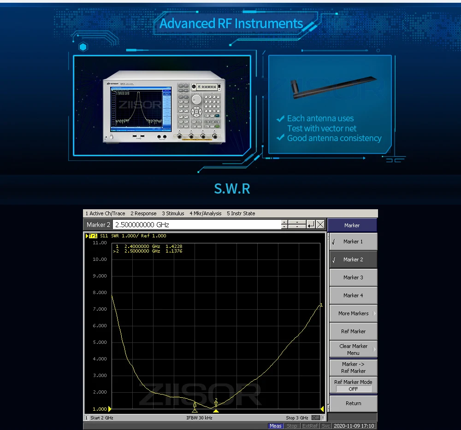Expand the More Markers submenu
Screen dimensions: 461x430
[x=353, y=313]
